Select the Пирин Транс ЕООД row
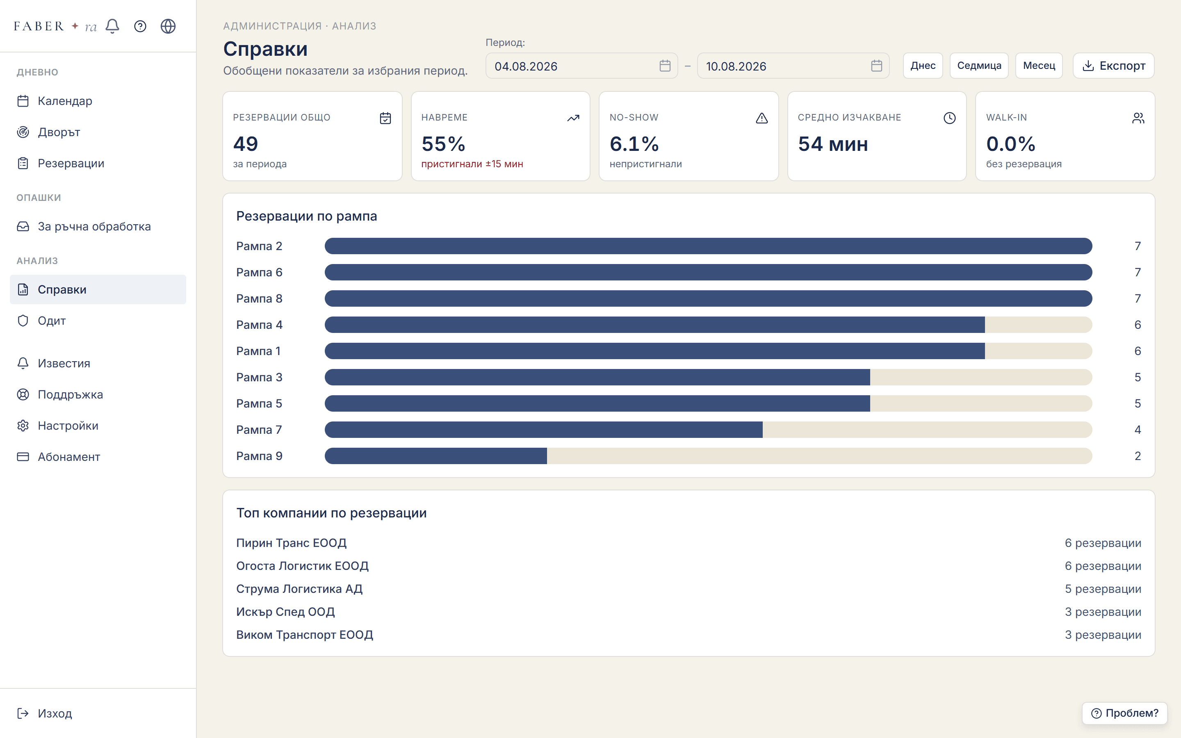This screenshot has width=1181, height=738. pos(689,543)
